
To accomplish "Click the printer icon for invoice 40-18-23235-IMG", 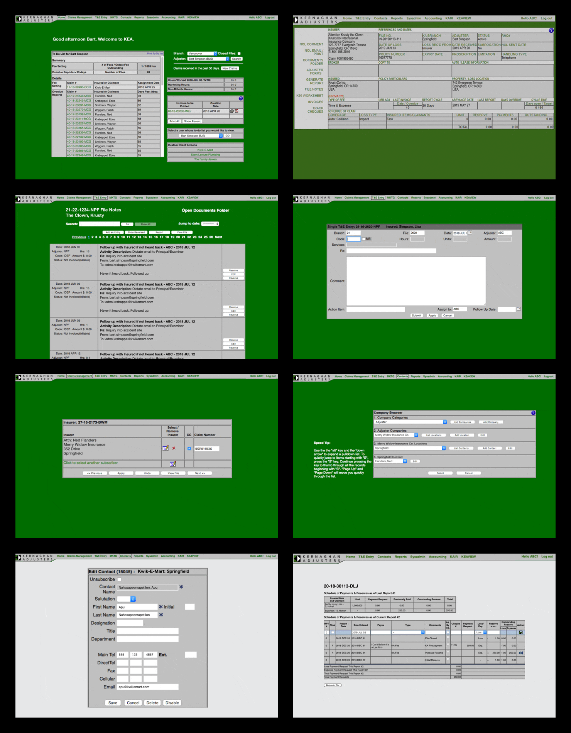I will pyautogui.click(x=231, y=111).
